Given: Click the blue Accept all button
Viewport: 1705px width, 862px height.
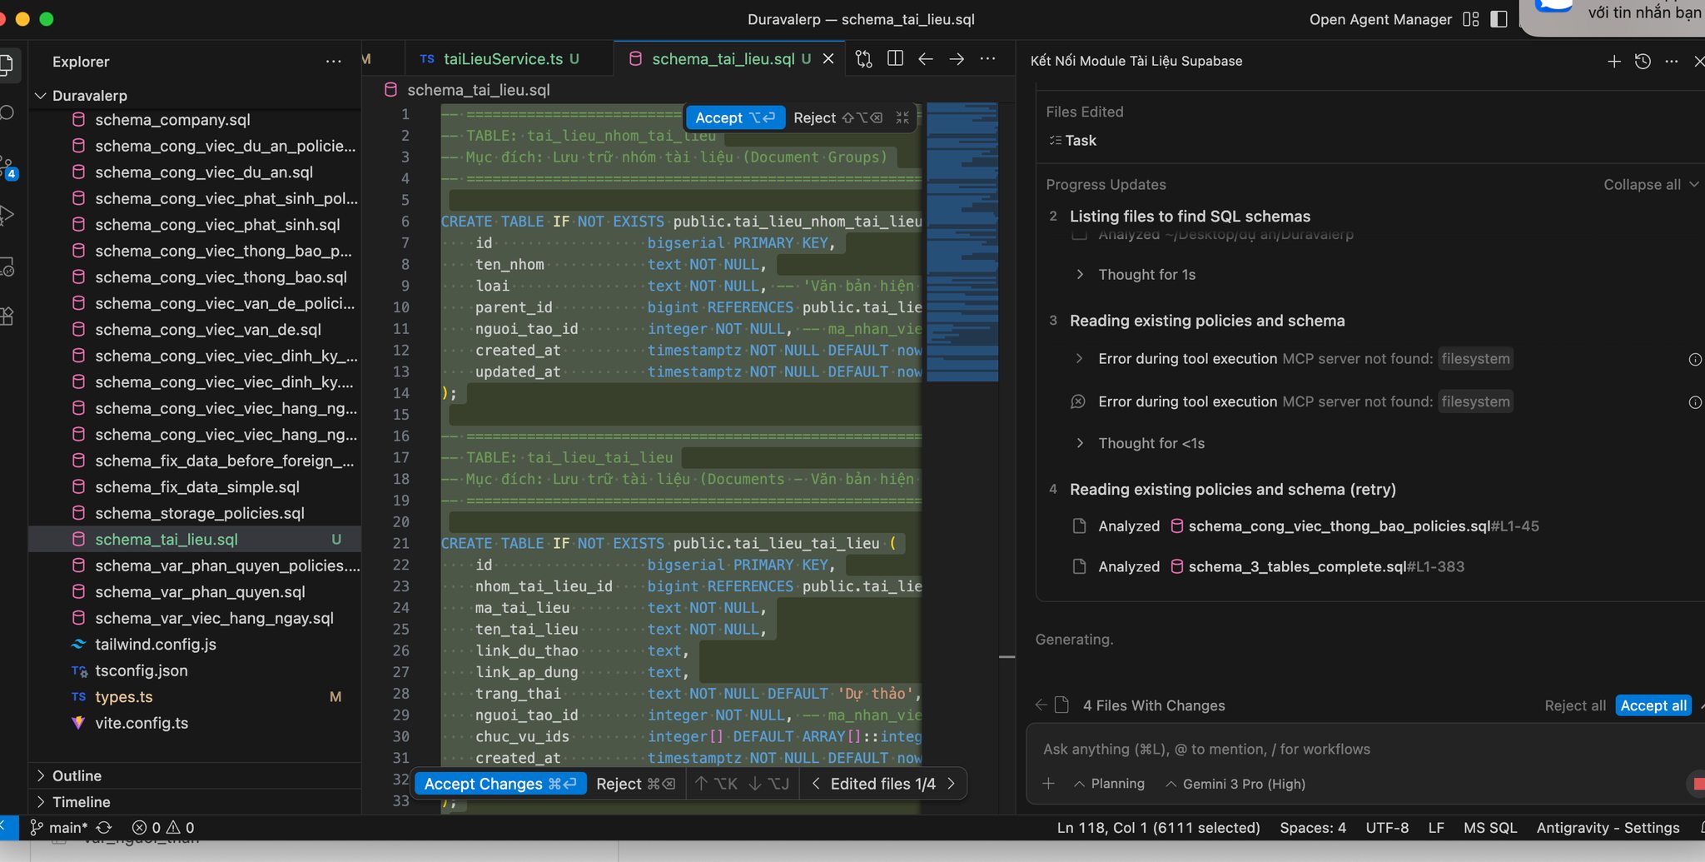Looking at the screenshot, I should (x=1653, y=705).
